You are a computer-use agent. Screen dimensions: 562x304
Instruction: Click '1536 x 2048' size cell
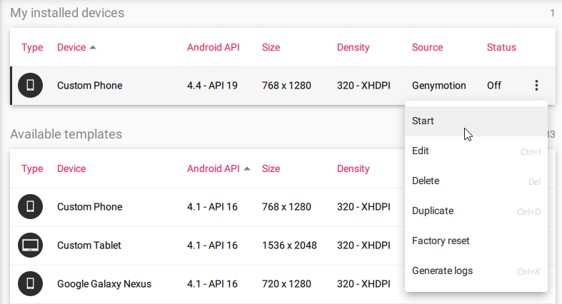tap(289, 245)
